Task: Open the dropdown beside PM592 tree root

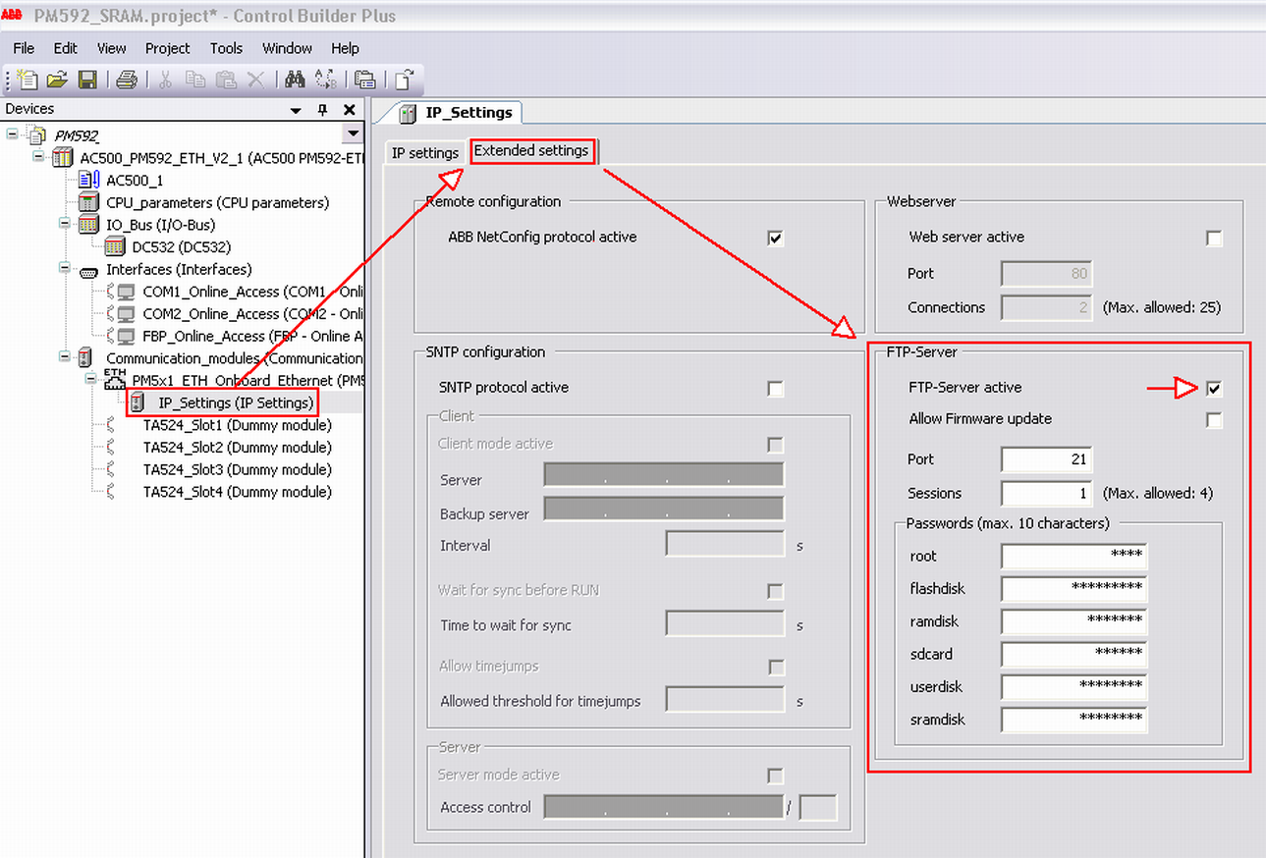Action: click(353, 134)
